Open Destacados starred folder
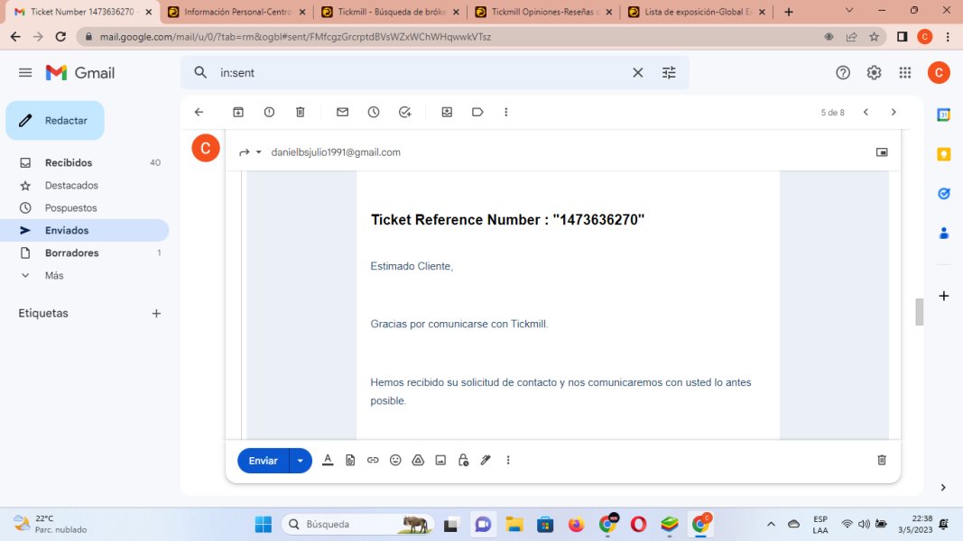Viewport: 963px width, 541px height. [86, 185]
